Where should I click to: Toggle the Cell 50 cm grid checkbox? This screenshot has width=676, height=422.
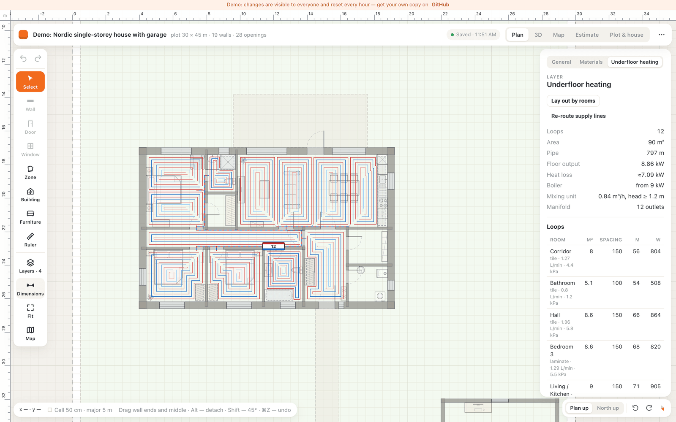[50, 410]
